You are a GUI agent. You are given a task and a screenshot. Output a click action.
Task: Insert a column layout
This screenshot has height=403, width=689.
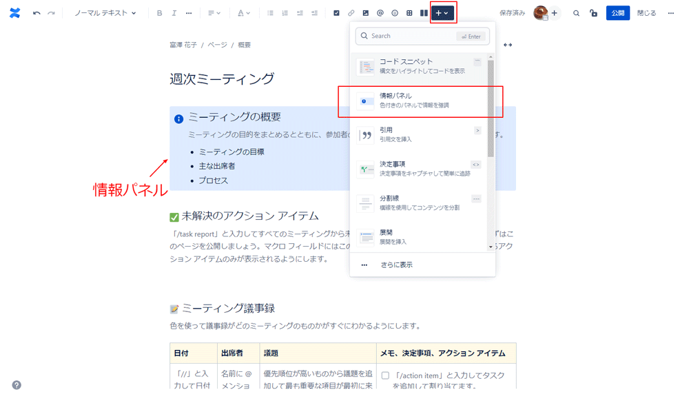coord(424,13)
